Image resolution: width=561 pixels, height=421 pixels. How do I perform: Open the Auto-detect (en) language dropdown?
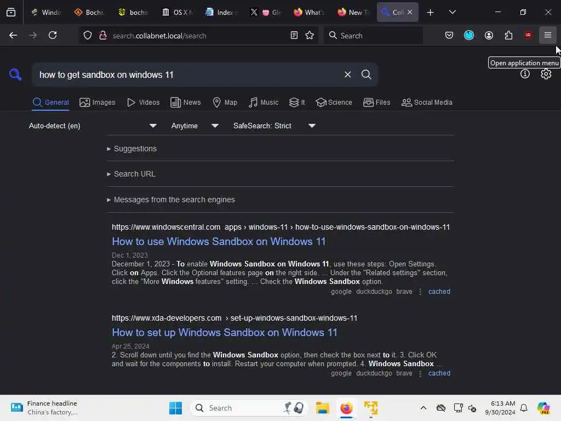click(93, 126)
